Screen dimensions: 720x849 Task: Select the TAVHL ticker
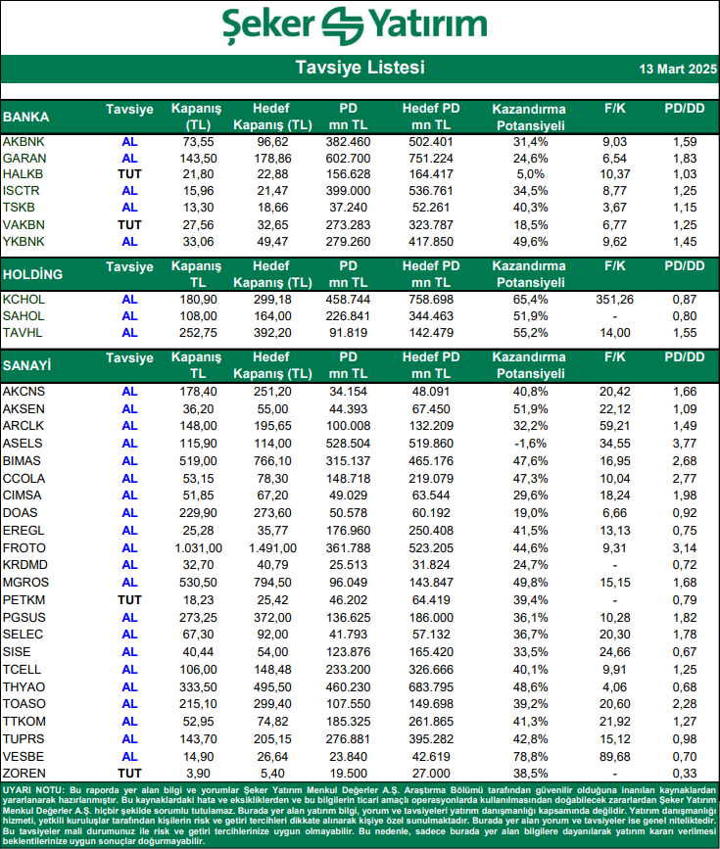point(23,332)
